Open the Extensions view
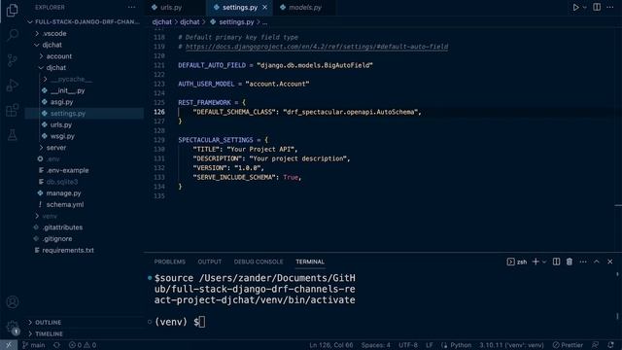Image resolution: width=622 pixels, height=350 pixels. [x=13, y=110]
